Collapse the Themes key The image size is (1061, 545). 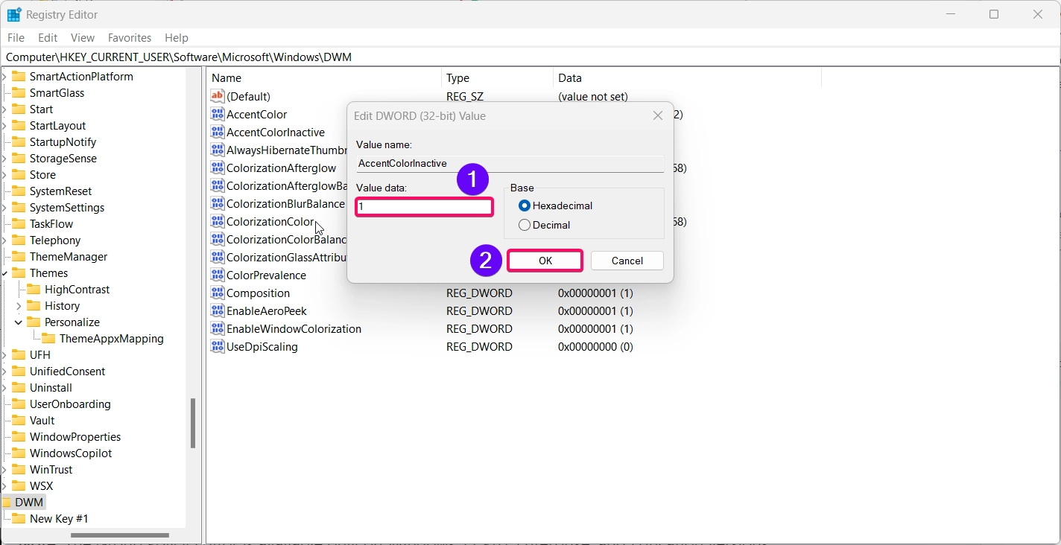[4, 272]
